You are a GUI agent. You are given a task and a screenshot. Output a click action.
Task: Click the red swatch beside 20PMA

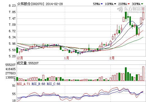coord(129,4)
